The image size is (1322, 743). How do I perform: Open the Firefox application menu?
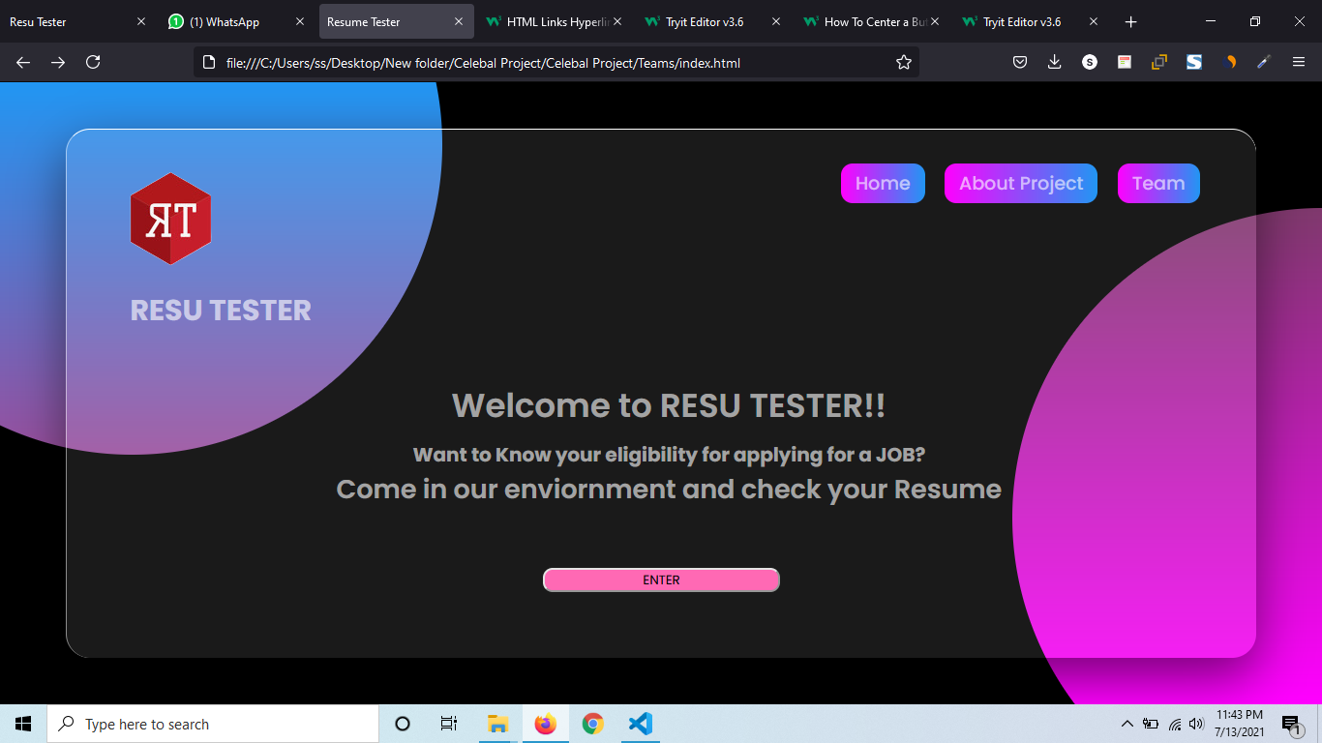click(x=1298, y=61)
